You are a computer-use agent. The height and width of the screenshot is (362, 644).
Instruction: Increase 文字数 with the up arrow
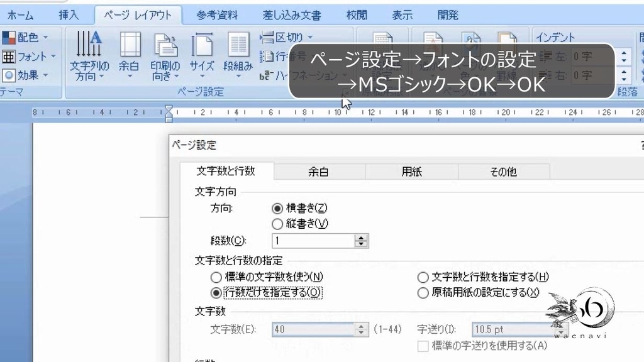click(x=361, y=326)
